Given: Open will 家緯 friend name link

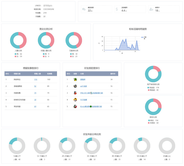Looking at the screenshot, I should pyautogui.click(x=83, y=86).
